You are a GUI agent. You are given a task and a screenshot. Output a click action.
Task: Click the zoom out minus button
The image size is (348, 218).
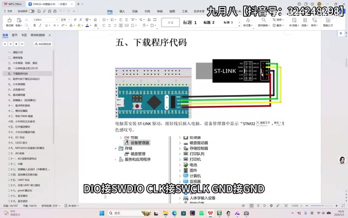[306, 206]
